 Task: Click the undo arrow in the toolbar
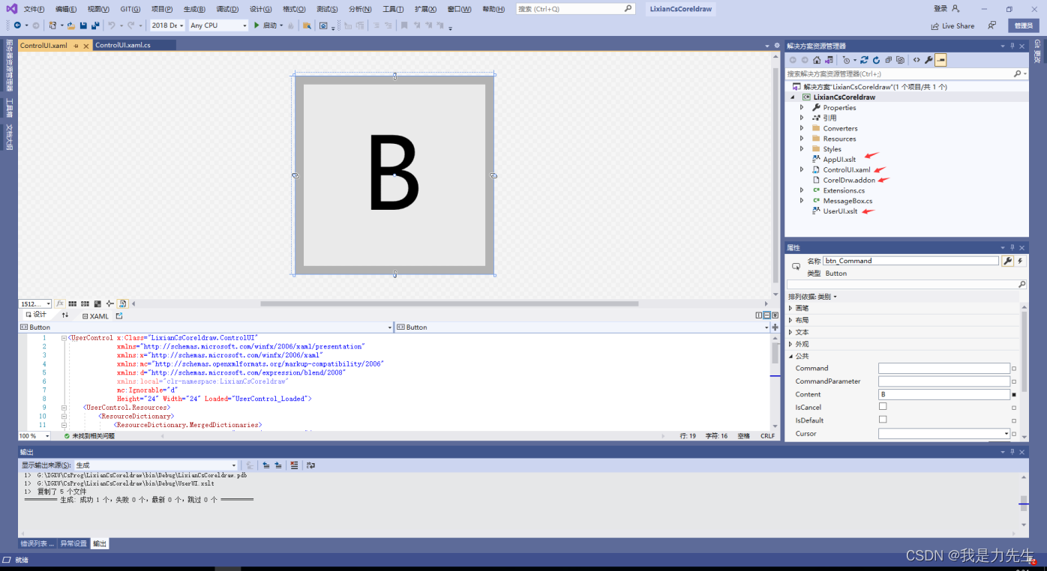click(111, 25)
